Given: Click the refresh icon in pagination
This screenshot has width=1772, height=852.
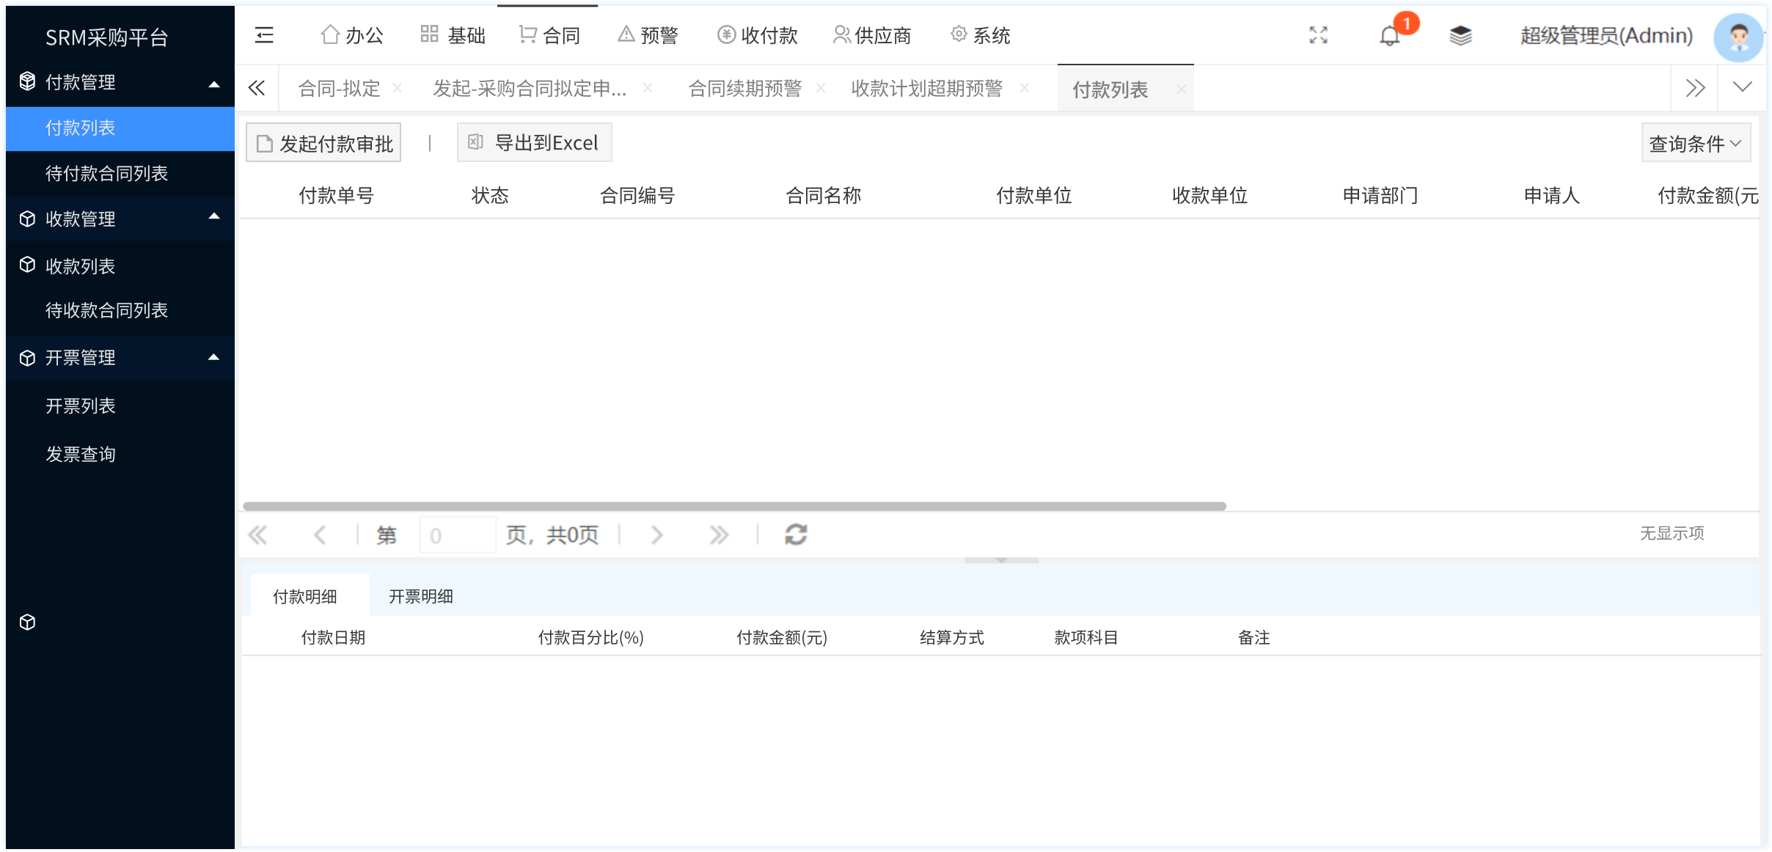Looking at the screenshot, I should 796,535.
